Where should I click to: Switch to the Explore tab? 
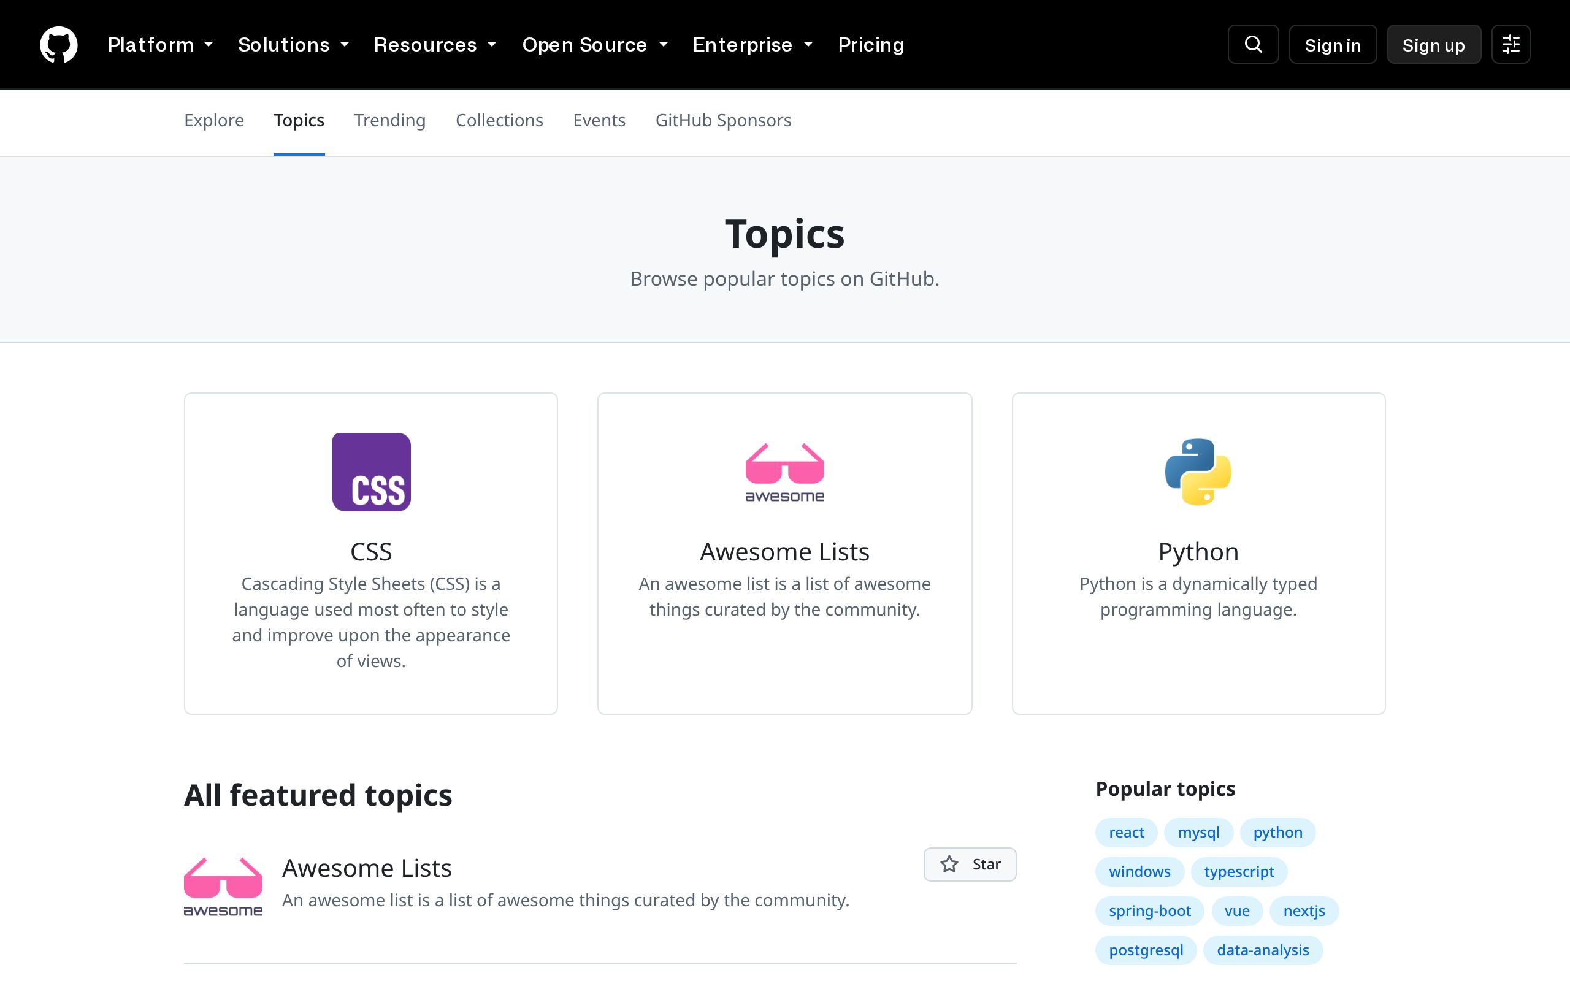point(214,121)
